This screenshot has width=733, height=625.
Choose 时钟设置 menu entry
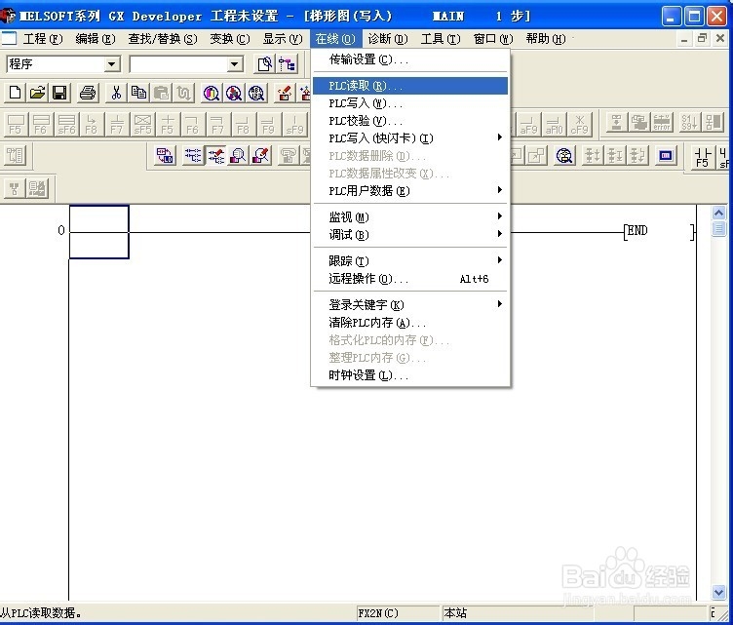pyautogui.click(x=410, y=375)
